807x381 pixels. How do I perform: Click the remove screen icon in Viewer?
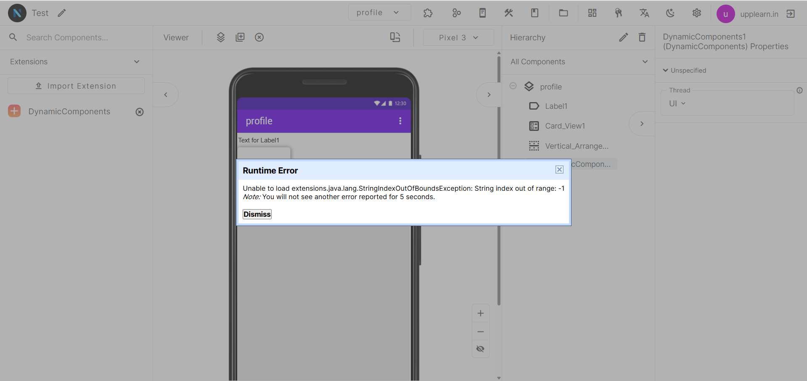[x=259, y=37]
